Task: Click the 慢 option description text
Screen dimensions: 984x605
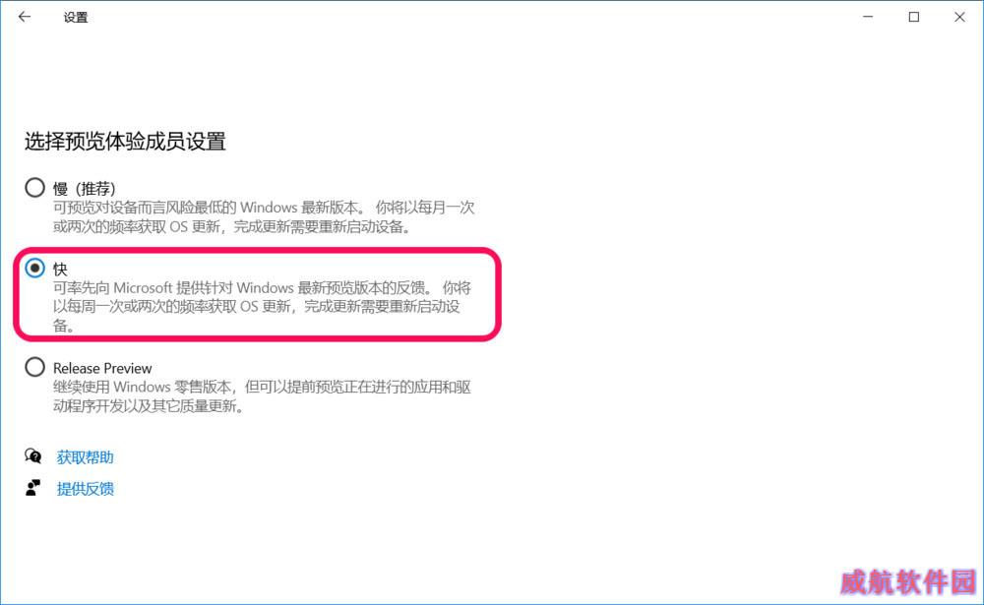Action: (x=264, y=217)
